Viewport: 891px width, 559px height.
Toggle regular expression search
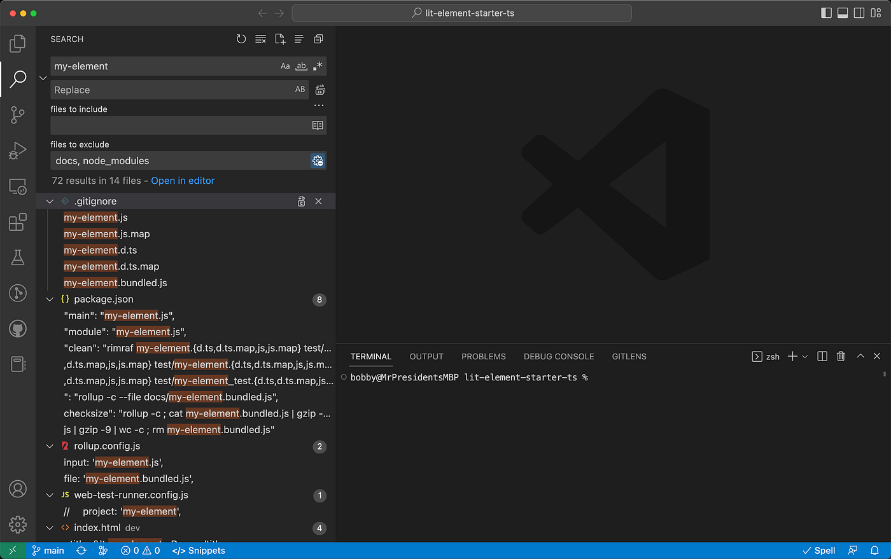click(317, 66)
